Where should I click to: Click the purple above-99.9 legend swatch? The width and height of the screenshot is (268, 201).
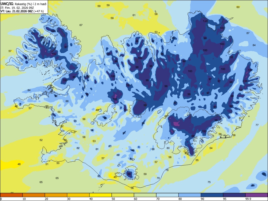256,195
